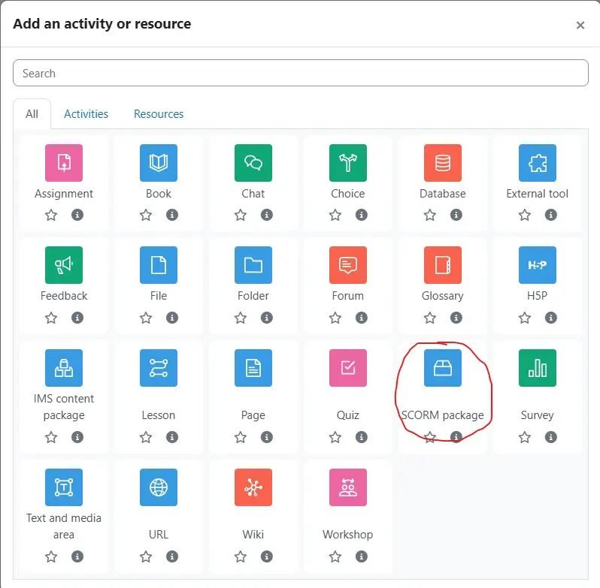
Task: Open information about the Survey activity
Action: [x=551, y=437]
